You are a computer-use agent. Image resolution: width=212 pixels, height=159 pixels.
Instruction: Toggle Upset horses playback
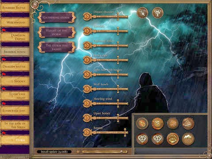[x=87, y=118]
